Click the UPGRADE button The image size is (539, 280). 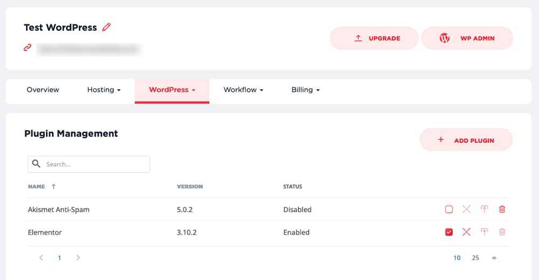pos(374,38)
